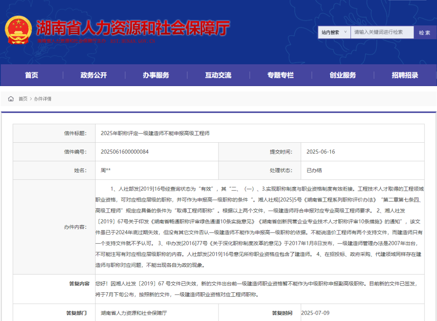Open the 政务公开 navigation menu

click(93, 75)
